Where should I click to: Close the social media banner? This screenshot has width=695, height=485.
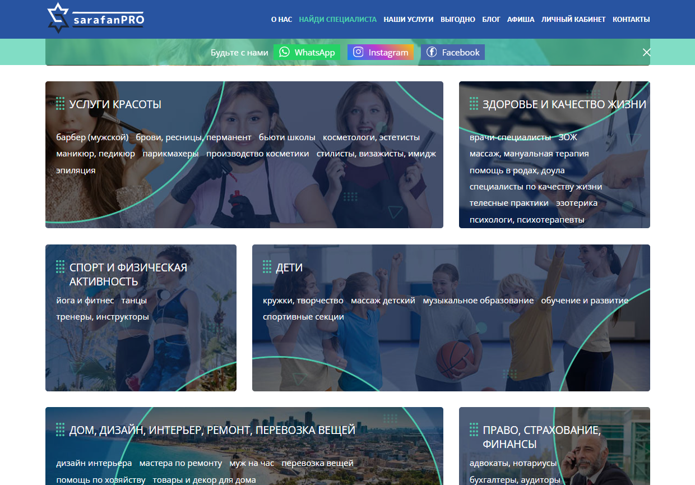(x=646, y=52)
